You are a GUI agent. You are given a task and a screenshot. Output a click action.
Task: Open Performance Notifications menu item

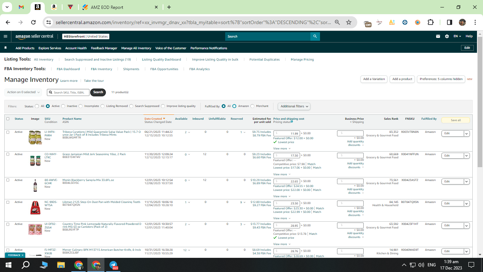(x=209, y=48)
